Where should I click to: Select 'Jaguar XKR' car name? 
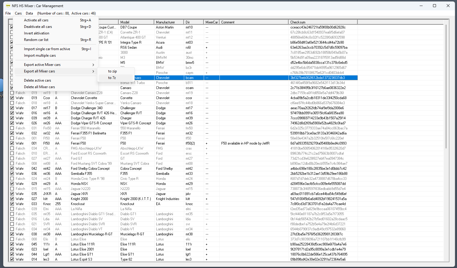click(79, 194)
